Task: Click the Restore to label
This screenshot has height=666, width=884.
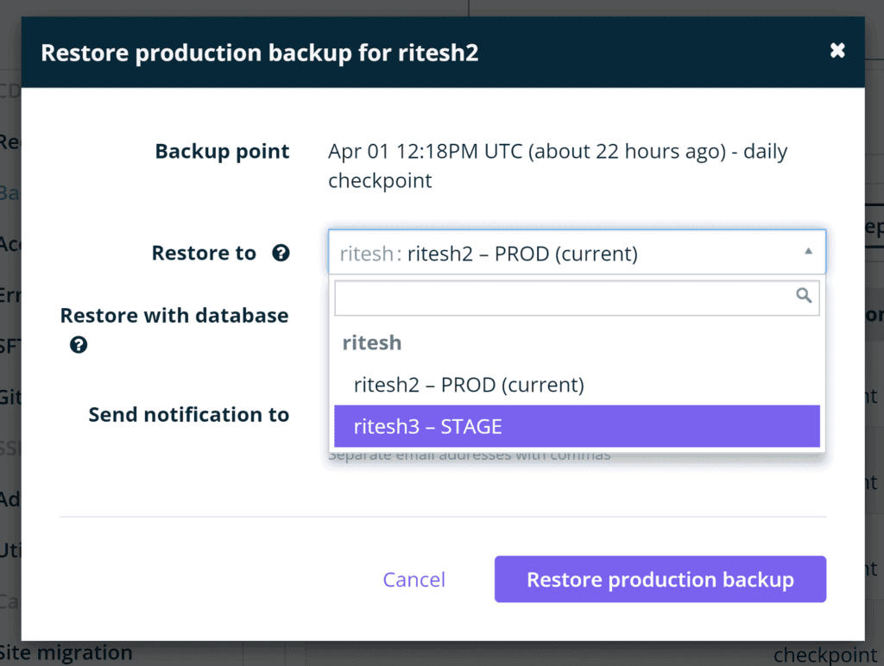Action: [x=204, y=253]
